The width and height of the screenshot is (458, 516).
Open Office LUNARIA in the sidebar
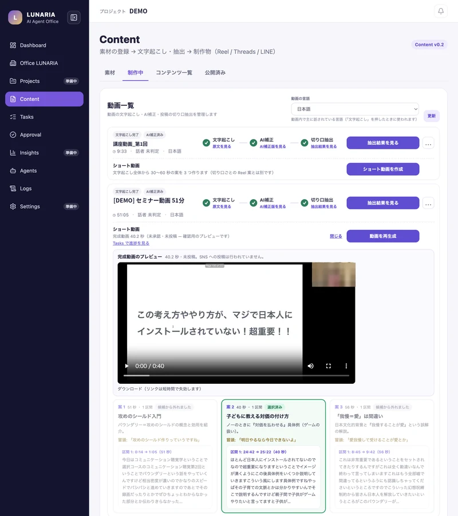(x=44, y=63)
